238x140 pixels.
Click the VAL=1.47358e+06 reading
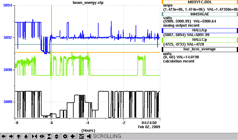(222, 9)
